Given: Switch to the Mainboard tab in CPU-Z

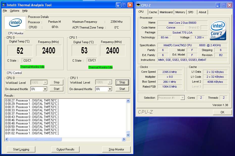Looking at the screenshot, I should (x=166, y=12).
